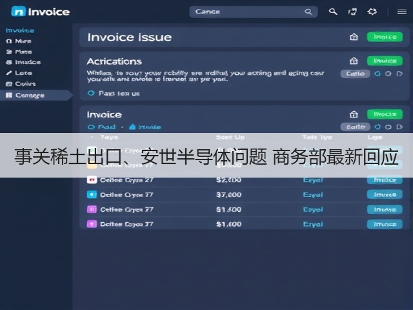413x310 pixels.
Task: Open settings gear in top bar
Action: (372, 12)
